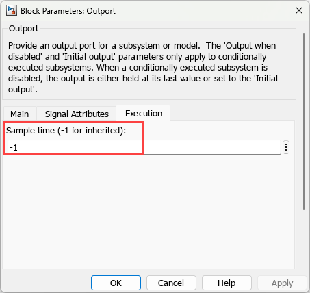Screen dimensions: 310x293
Task: Click the scrollbar track below the thumb
Action: point(304,240)
